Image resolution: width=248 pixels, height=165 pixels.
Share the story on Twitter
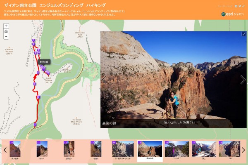click(x=240, y=6)
